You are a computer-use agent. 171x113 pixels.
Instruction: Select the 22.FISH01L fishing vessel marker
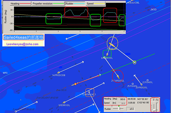[148, 80]
